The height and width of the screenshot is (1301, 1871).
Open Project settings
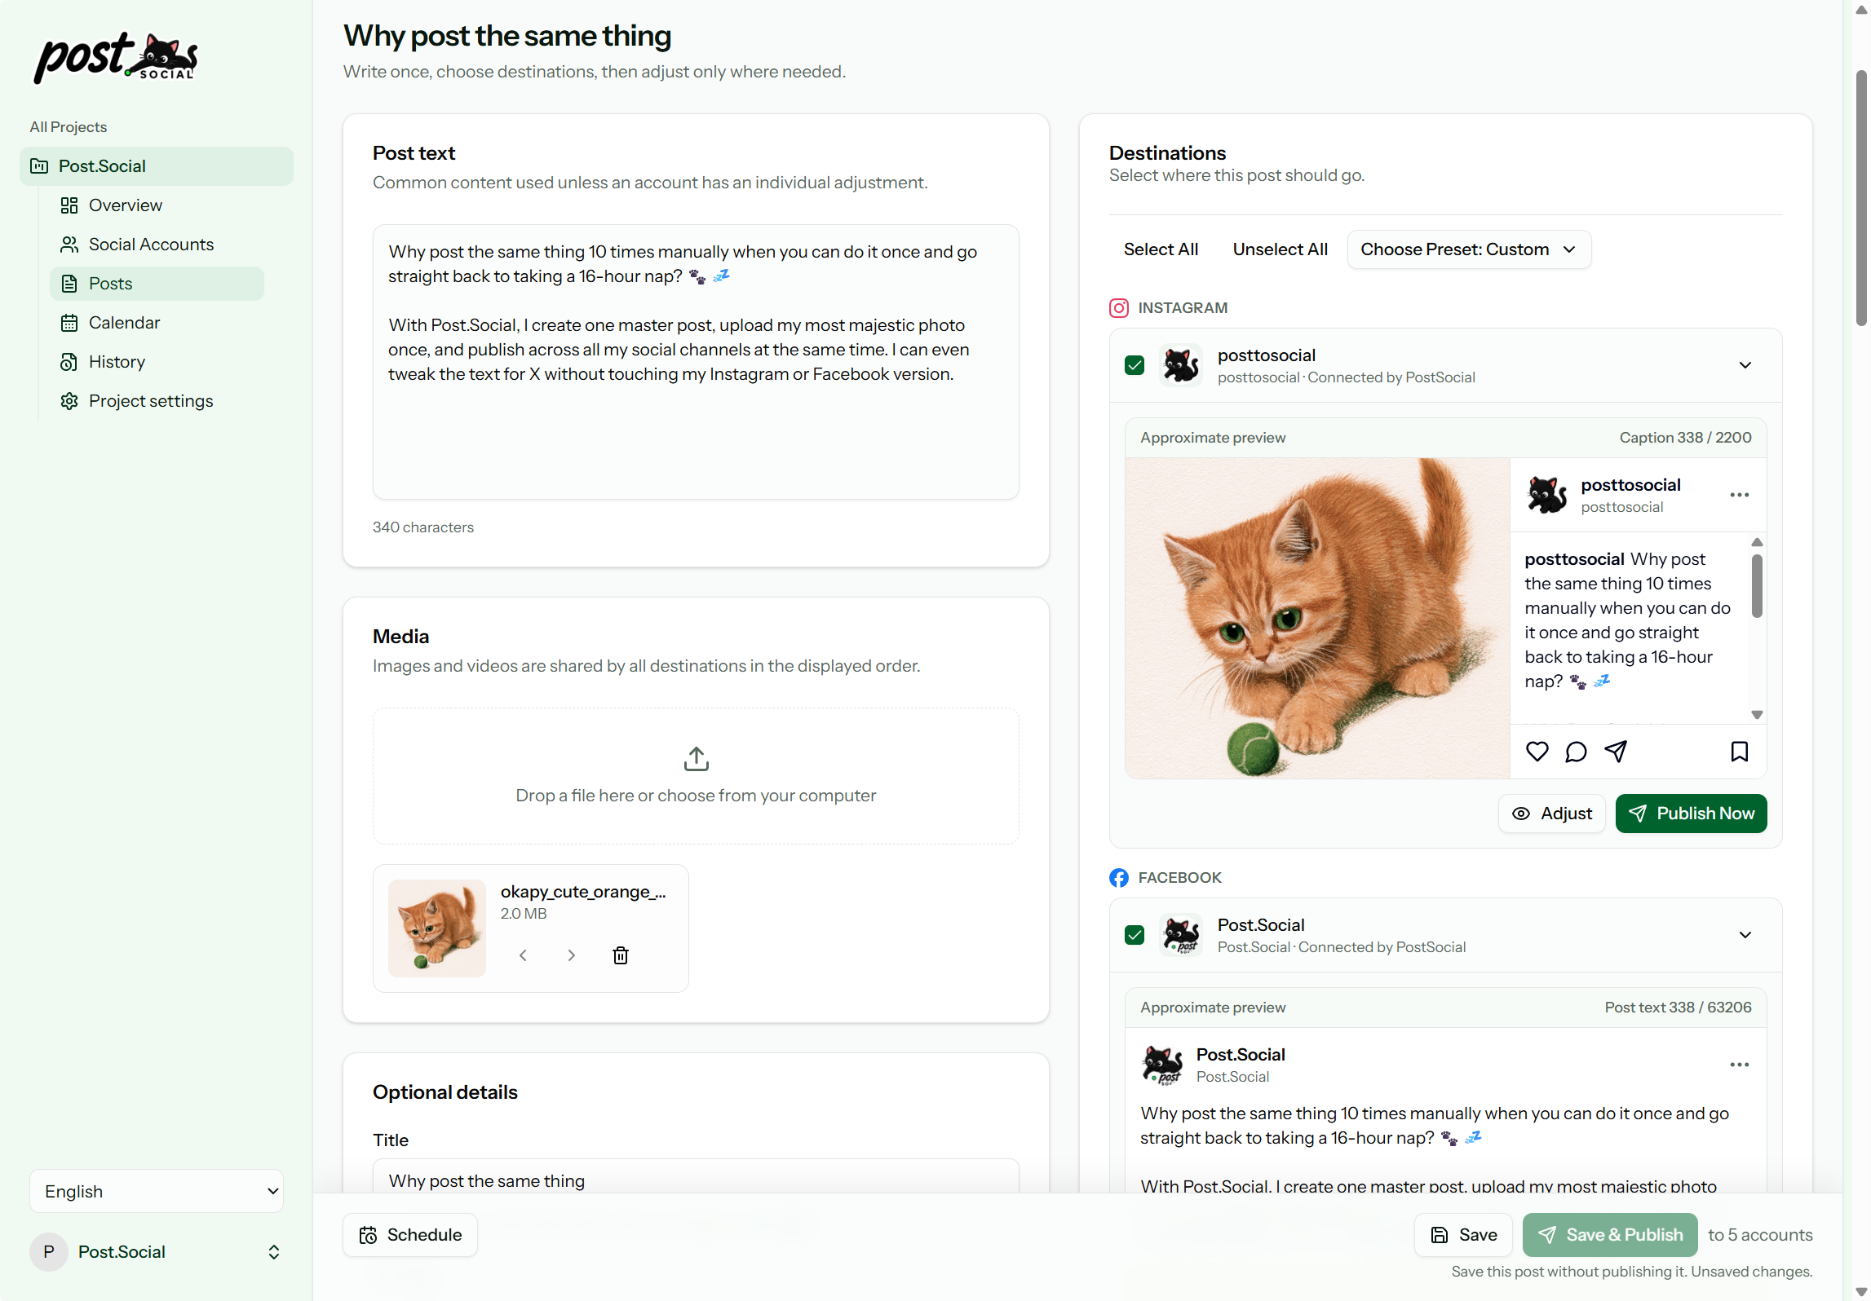(157, 401)
